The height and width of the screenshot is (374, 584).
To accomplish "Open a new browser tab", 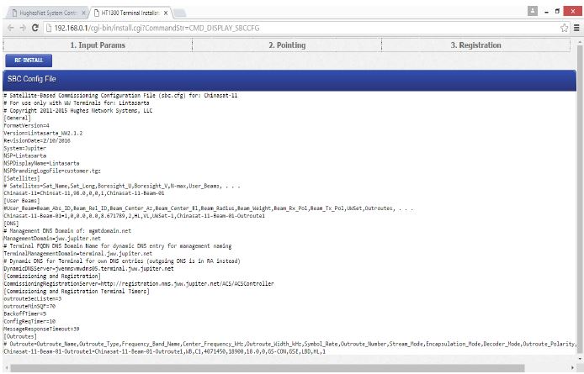I will click(x=179, y=13).
